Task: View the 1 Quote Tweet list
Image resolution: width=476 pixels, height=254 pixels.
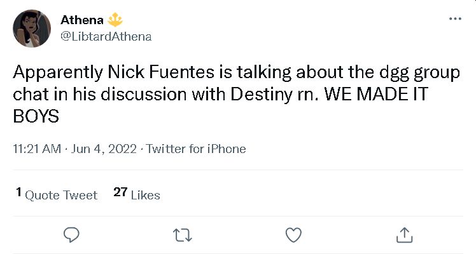Action: click(57, 194)
